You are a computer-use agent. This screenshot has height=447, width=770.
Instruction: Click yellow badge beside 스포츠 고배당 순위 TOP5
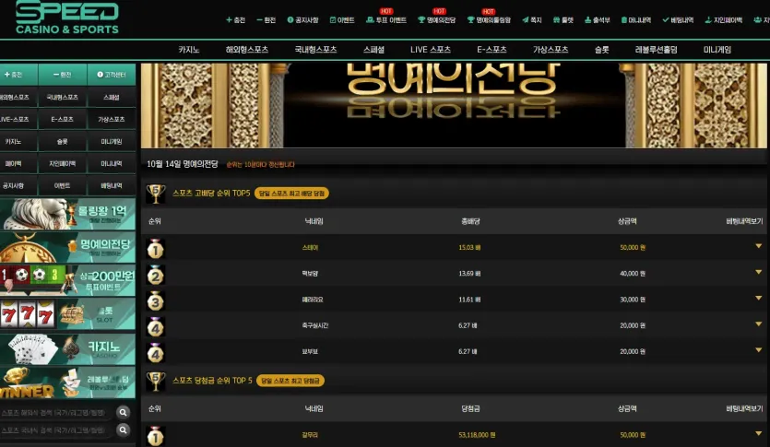point(291,194)
